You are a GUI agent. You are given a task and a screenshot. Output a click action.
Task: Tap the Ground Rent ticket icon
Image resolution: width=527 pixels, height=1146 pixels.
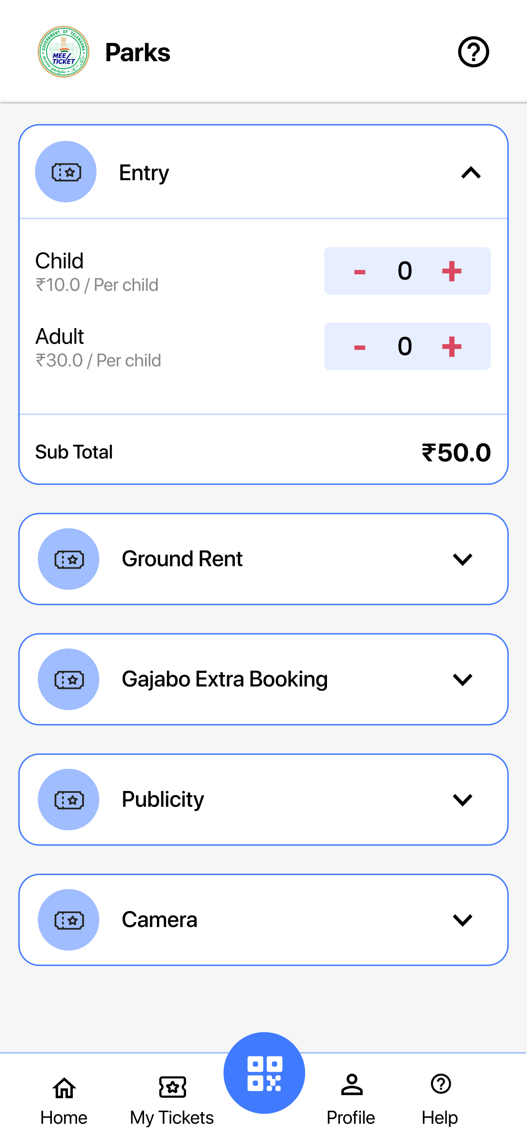tap(68, 559)
